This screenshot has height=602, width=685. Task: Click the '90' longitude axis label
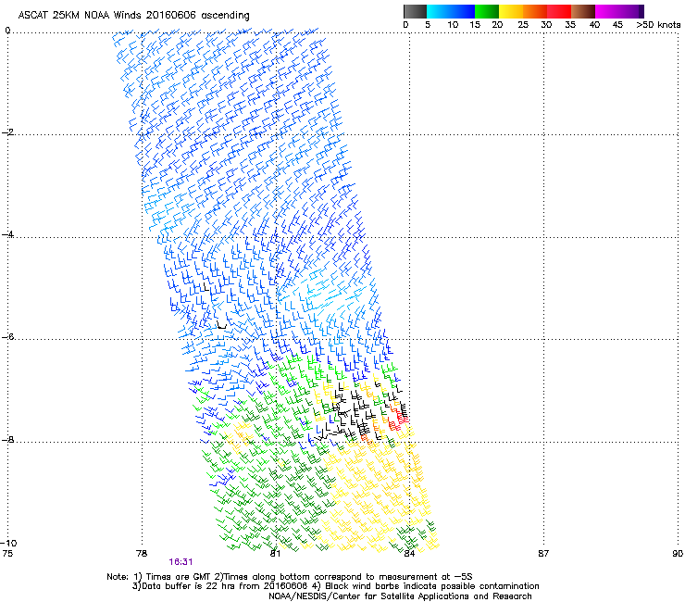(x=678, y=554)
